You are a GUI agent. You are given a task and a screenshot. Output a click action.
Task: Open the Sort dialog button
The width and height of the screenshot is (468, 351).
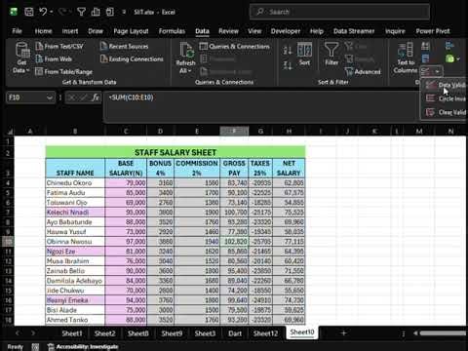[304, 54]
